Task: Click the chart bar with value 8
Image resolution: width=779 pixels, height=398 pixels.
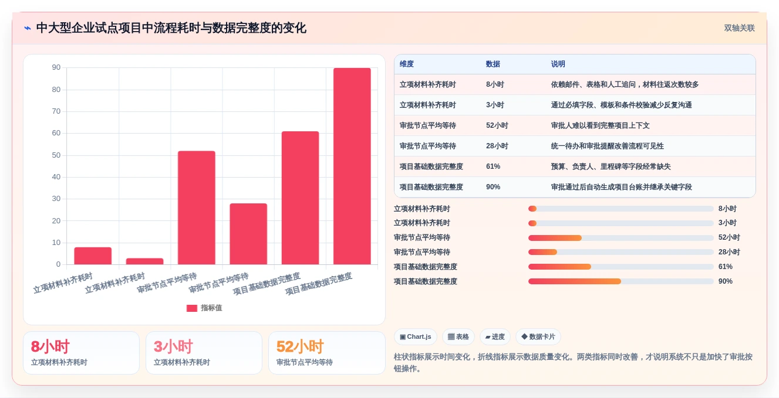Action: pos(93,256)
